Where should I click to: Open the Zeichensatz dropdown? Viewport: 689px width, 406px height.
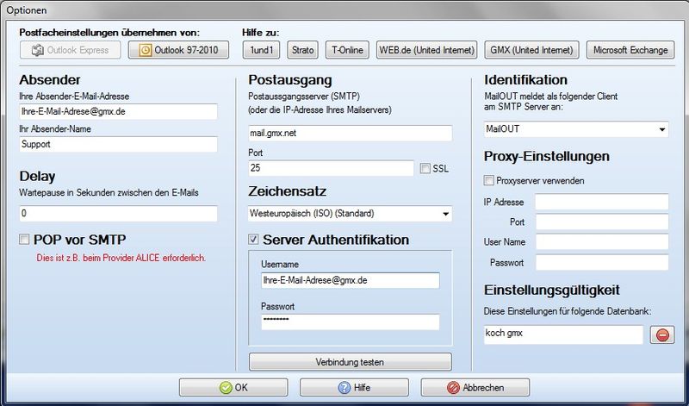point(350,214)
